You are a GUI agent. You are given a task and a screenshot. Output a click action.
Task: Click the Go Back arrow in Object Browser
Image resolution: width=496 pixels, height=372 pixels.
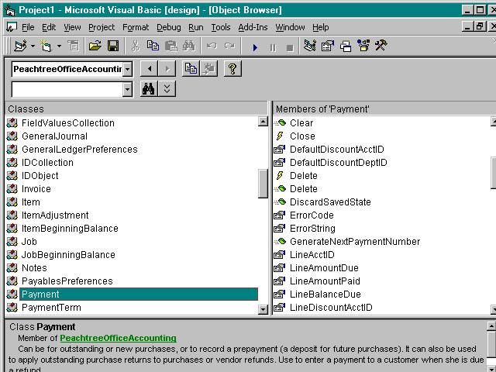click(x=150, y=69)
